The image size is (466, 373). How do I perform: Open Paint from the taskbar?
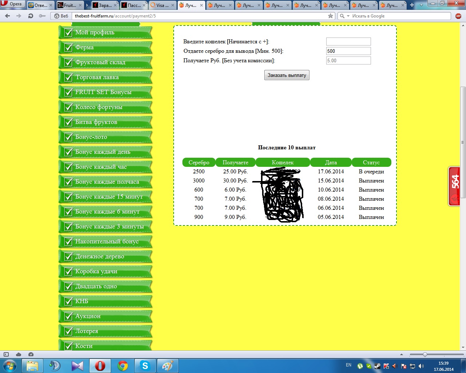click(x=168, y=366)
